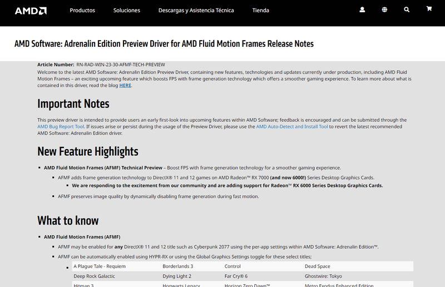
Task: Open the Tienda menu item
Action: pos(260,10)
